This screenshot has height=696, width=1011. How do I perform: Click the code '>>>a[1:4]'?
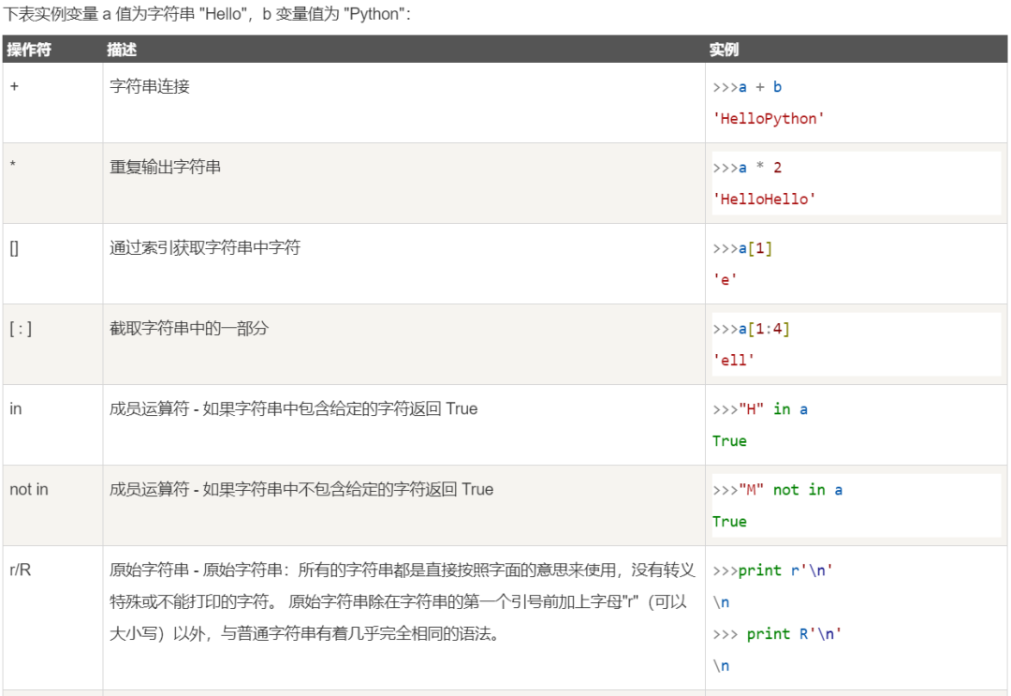coord(751,329)
